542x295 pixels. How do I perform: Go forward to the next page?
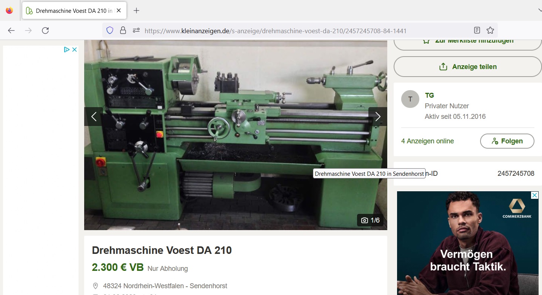(28, 31)
